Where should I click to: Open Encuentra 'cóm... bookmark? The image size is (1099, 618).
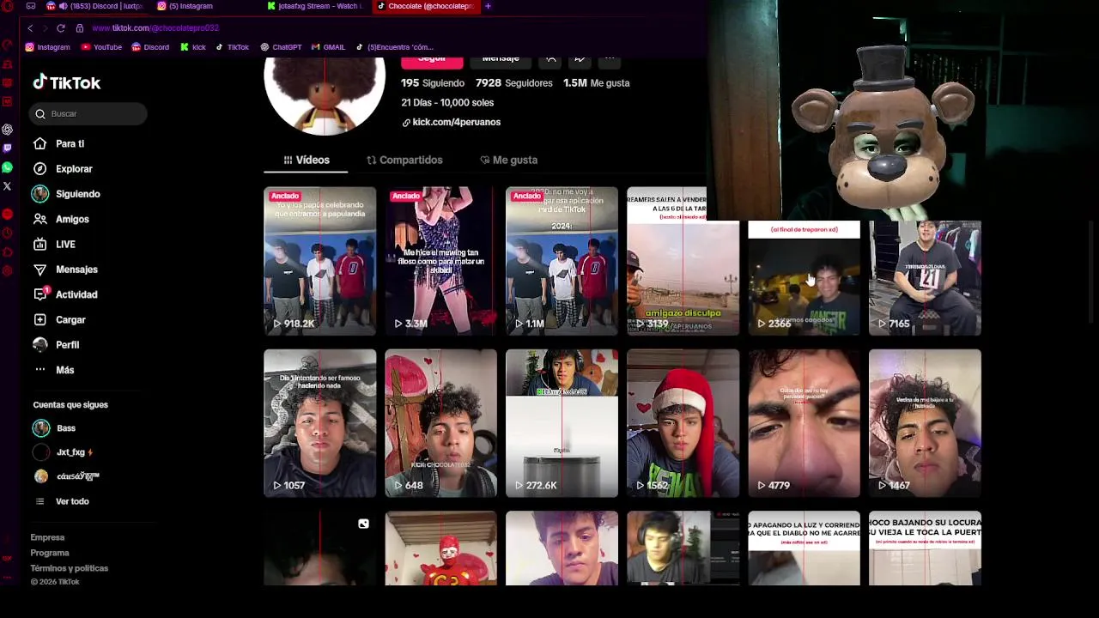(394, 47)
